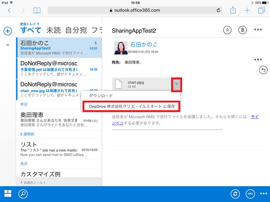This screenshot has width=270, height=202.
Task: Show all Safari tabs
Action: coord(261,10)
